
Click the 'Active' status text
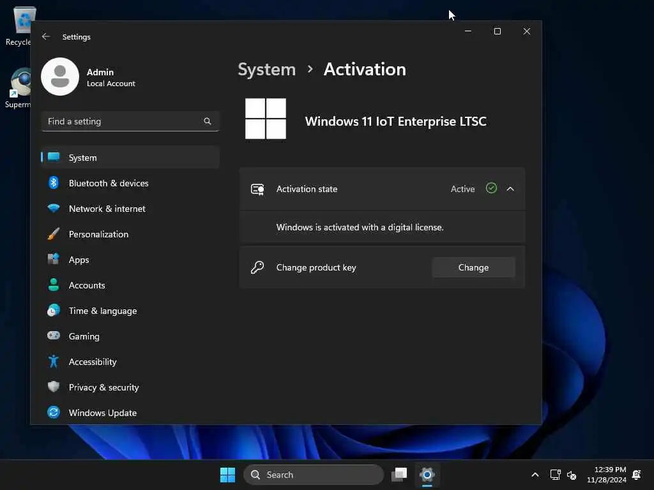(462, 189)
